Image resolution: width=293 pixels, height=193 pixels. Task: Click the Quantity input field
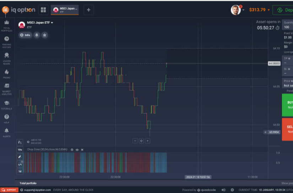point(287,25)
